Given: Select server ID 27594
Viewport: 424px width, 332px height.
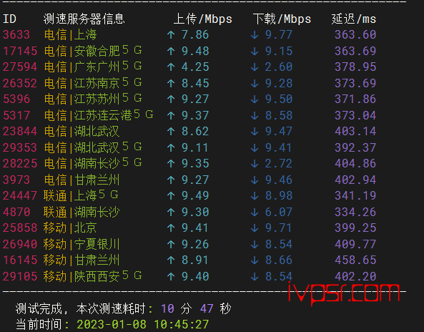Looking at the screenshot, I should 20,67.
